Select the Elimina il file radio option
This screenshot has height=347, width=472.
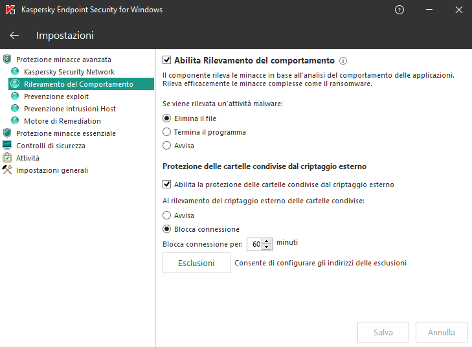(x=166, y=118)
